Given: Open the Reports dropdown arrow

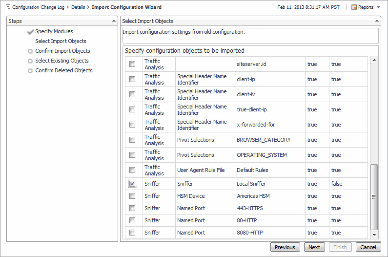Looking at the screenshot, I should pyautogui.click(x=379, y=8).
